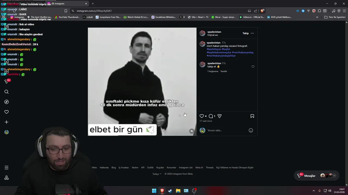Open the Mesajlar floating messages button
The height and width of the screenshot is (195, 348).
(317, 176)
